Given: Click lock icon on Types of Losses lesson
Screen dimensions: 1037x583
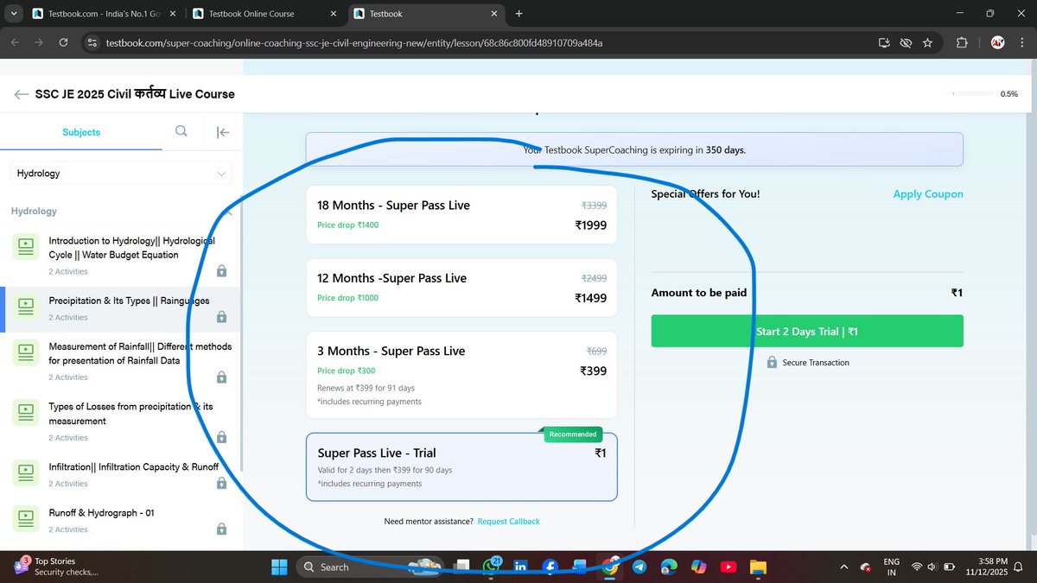Looking at the screenshot, I should [x=222, y=437].
